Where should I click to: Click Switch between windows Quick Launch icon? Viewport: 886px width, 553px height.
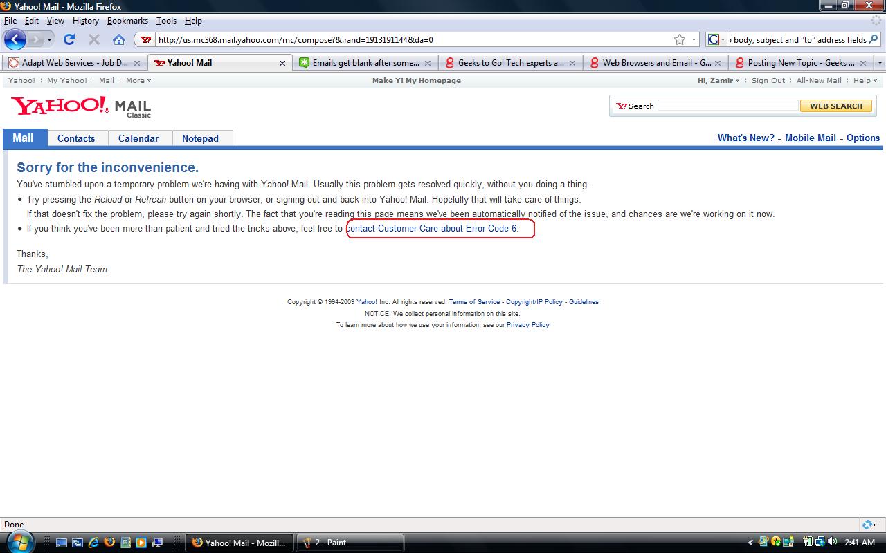77,543
